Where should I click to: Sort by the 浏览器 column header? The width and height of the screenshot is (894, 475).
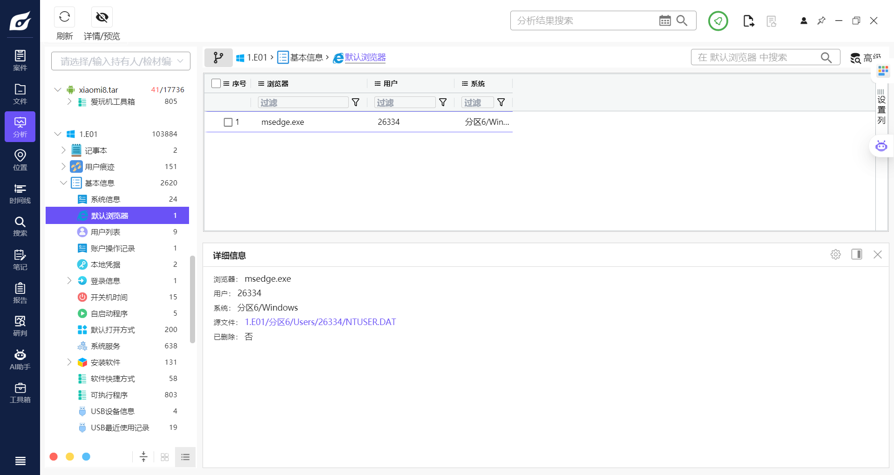coord(278,83)
